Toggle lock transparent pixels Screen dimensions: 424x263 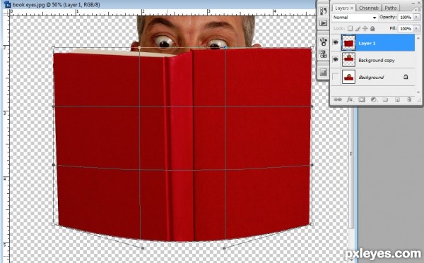point(350,28)
